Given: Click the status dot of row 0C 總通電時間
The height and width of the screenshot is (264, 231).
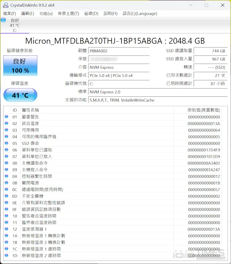Looking at the screenshot, I should coord(6,189).
